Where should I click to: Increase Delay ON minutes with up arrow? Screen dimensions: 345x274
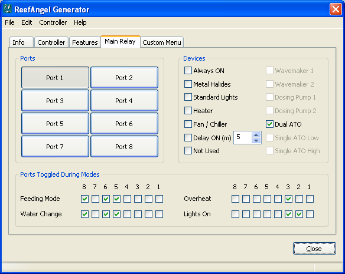[x=256, y=135]
